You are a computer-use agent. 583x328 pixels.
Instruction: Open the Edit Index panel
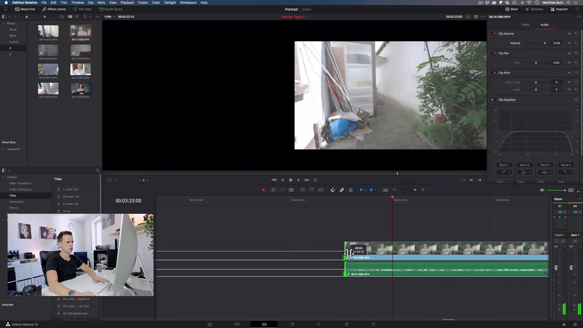(82, 9)
